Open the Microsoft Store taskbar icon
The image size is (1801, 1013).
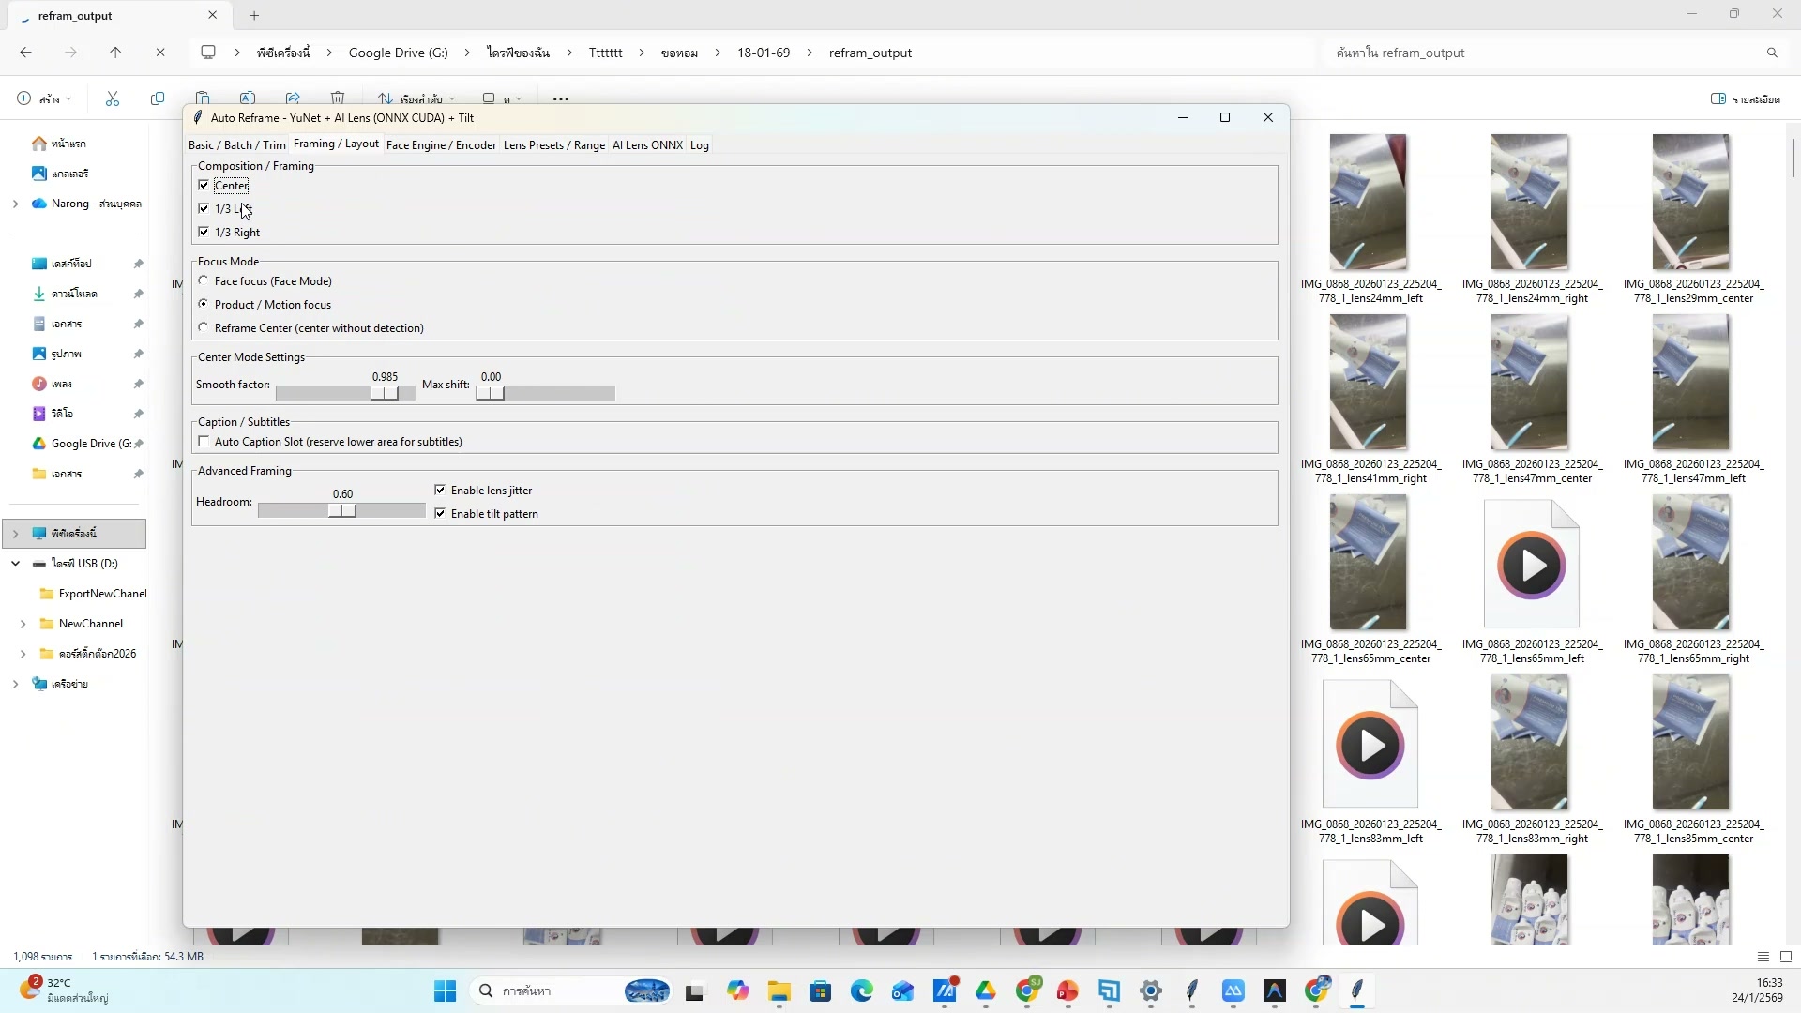click(821, 990)
